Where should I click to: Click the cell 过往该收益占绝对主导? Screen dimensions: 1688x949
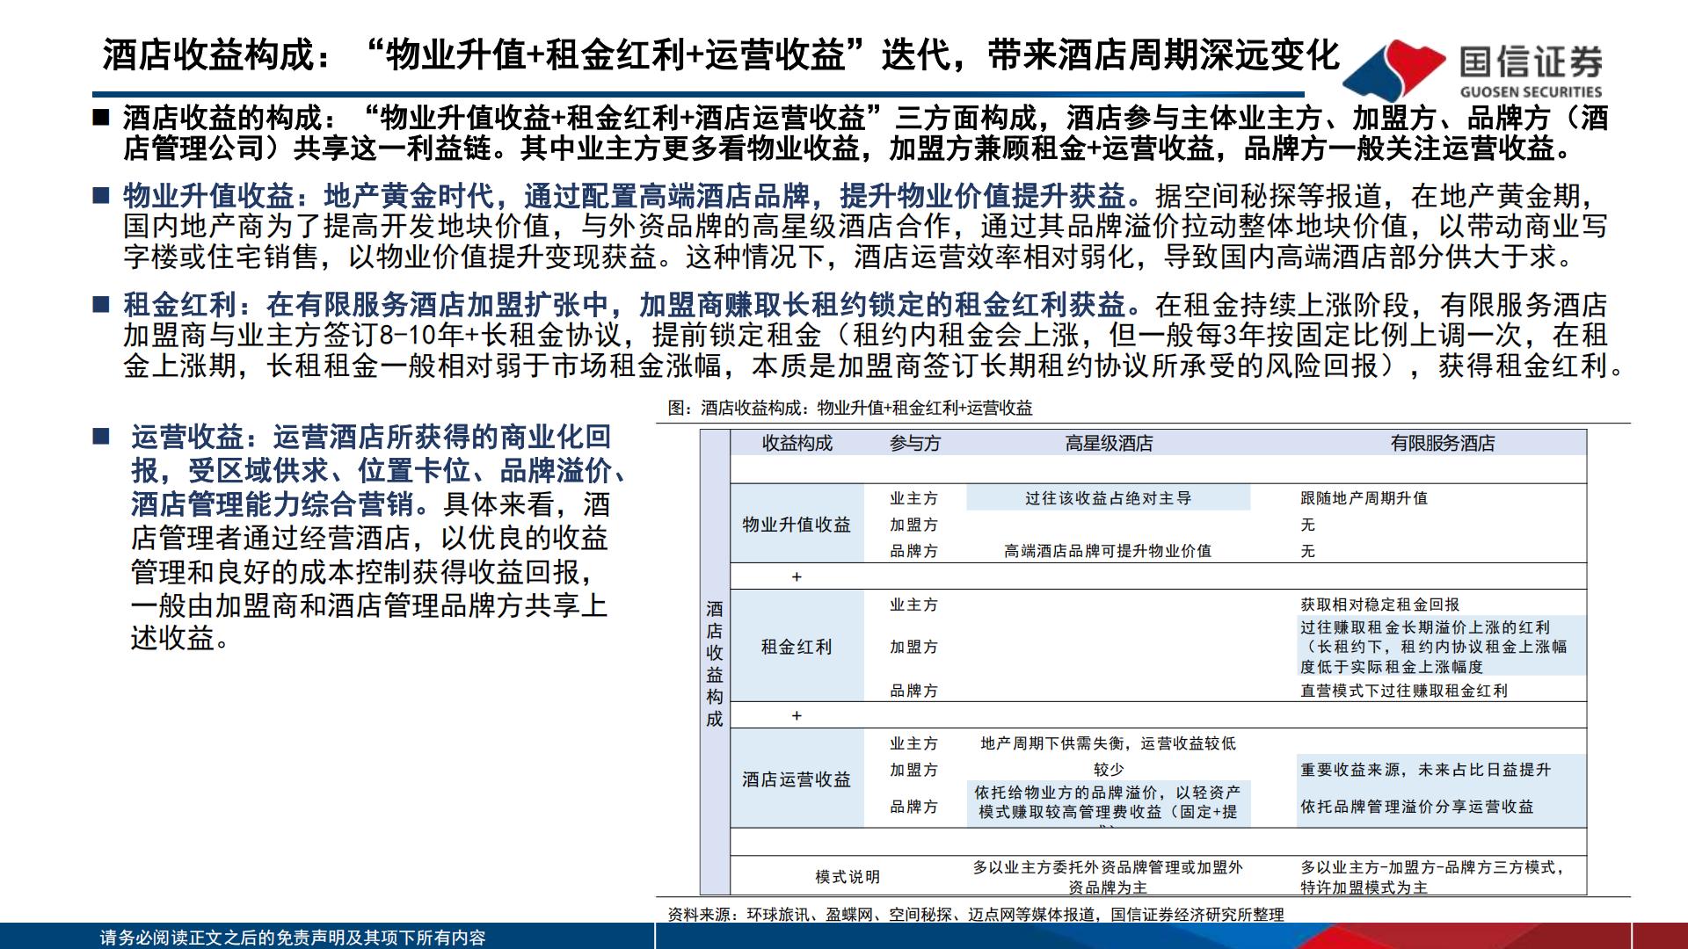click(1109, 498)
